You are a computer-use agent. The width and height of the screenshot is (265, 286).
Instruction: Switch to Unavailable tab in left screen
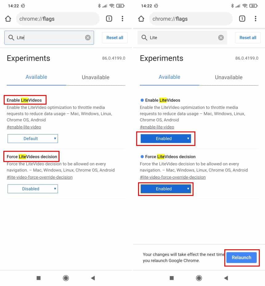pos(96,77)
